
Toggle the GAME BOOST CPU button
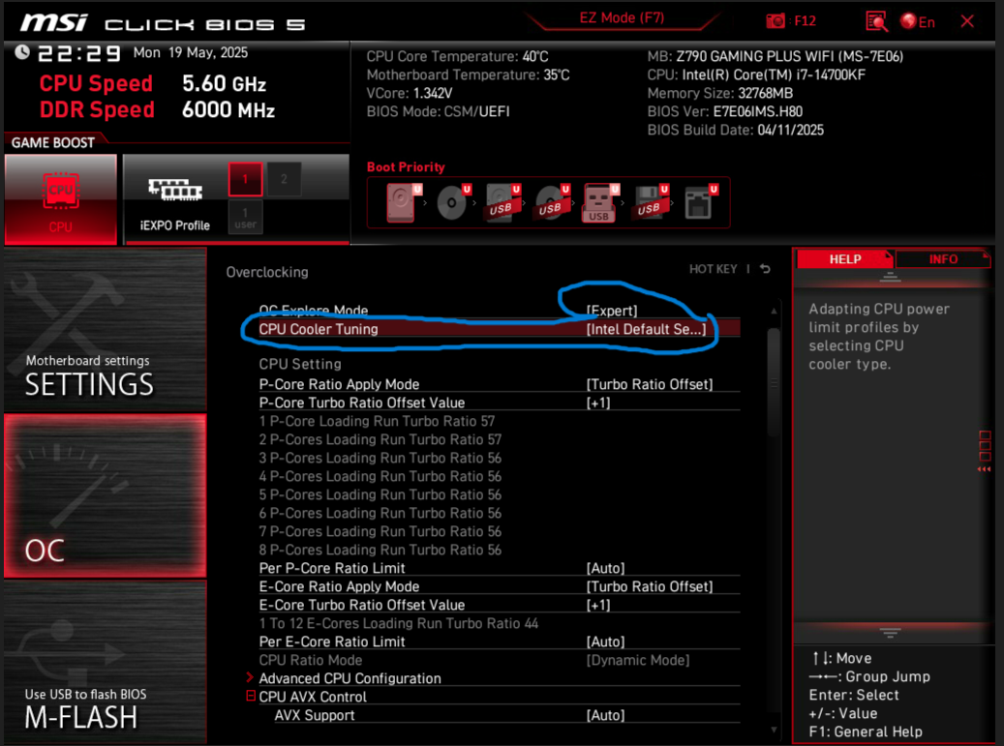pyautogui.click(x=61, y=199)
